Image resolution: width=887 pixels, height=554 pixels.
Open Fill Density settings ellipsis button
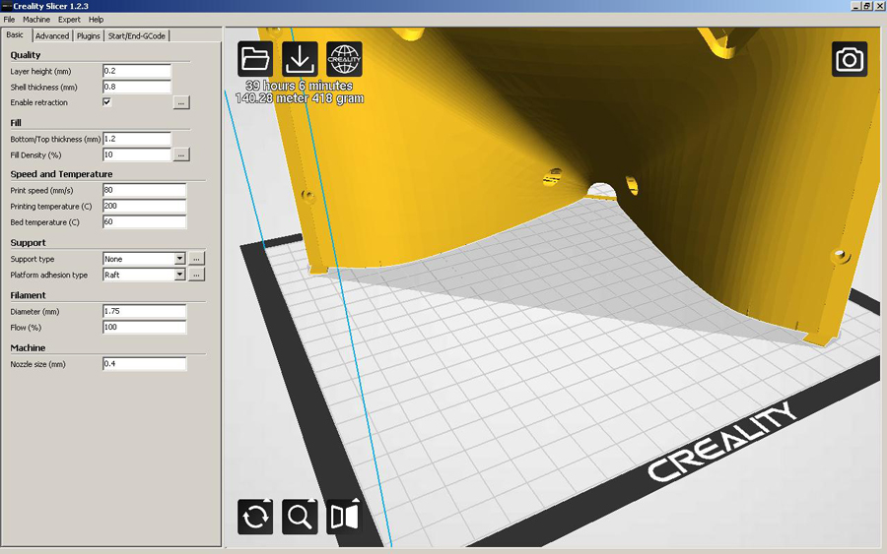[x=181, y=154]
